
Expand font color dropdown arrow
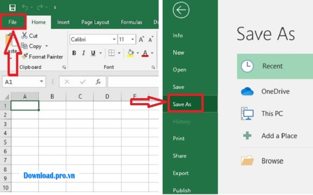tap(152, 53)
